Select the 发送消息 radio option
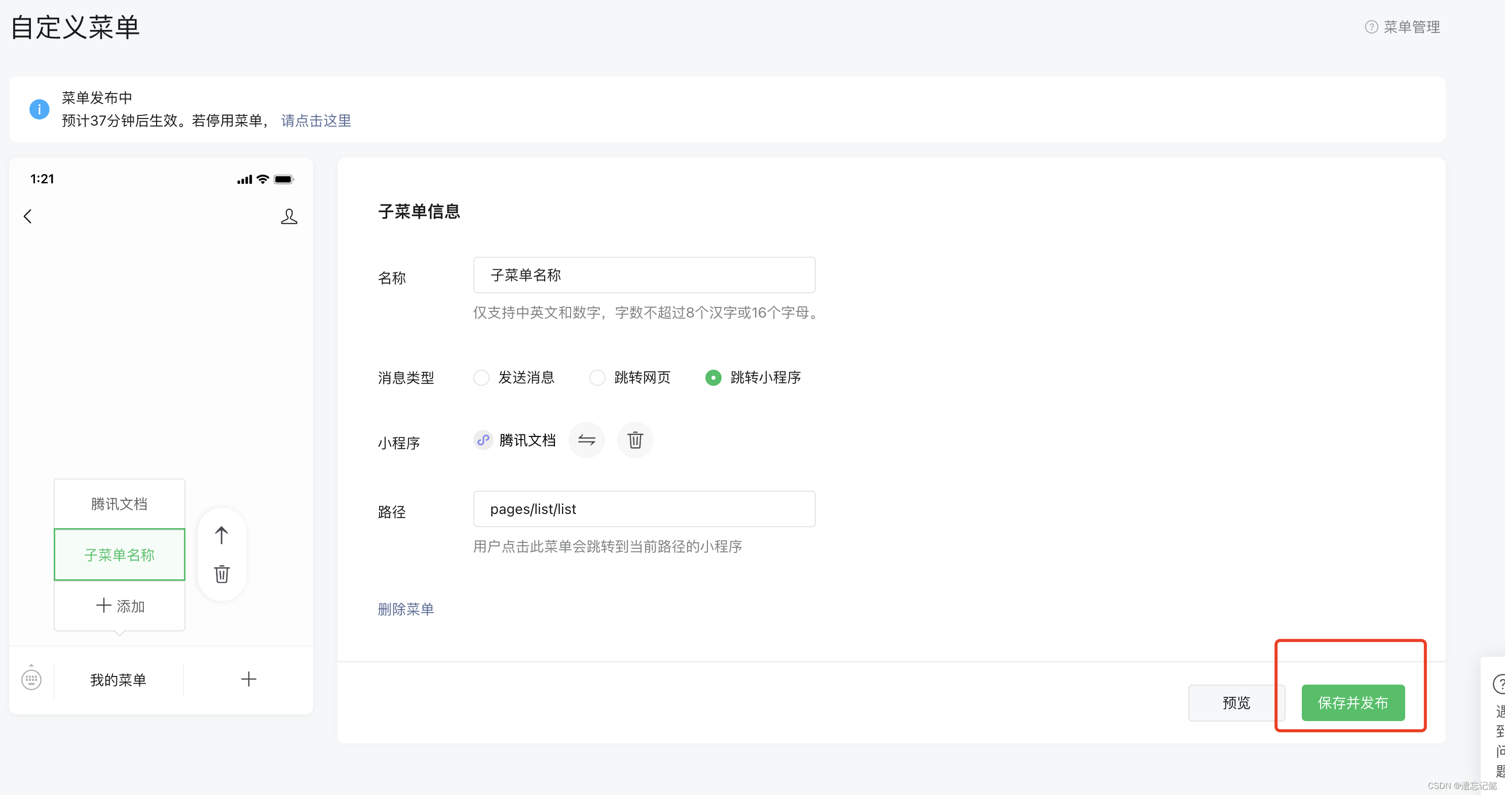 coord(481,378)
